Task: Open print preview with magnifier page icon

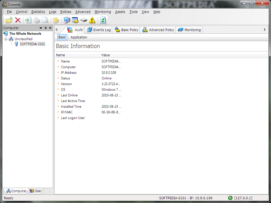Action: click(45, 20)
